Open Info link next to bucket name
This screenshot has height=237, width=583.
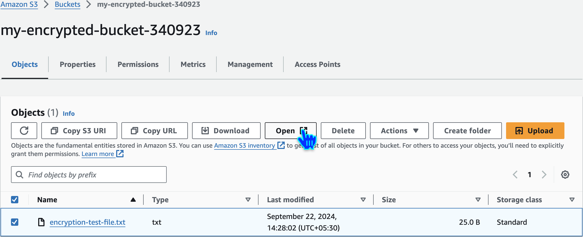coord(211,33)
